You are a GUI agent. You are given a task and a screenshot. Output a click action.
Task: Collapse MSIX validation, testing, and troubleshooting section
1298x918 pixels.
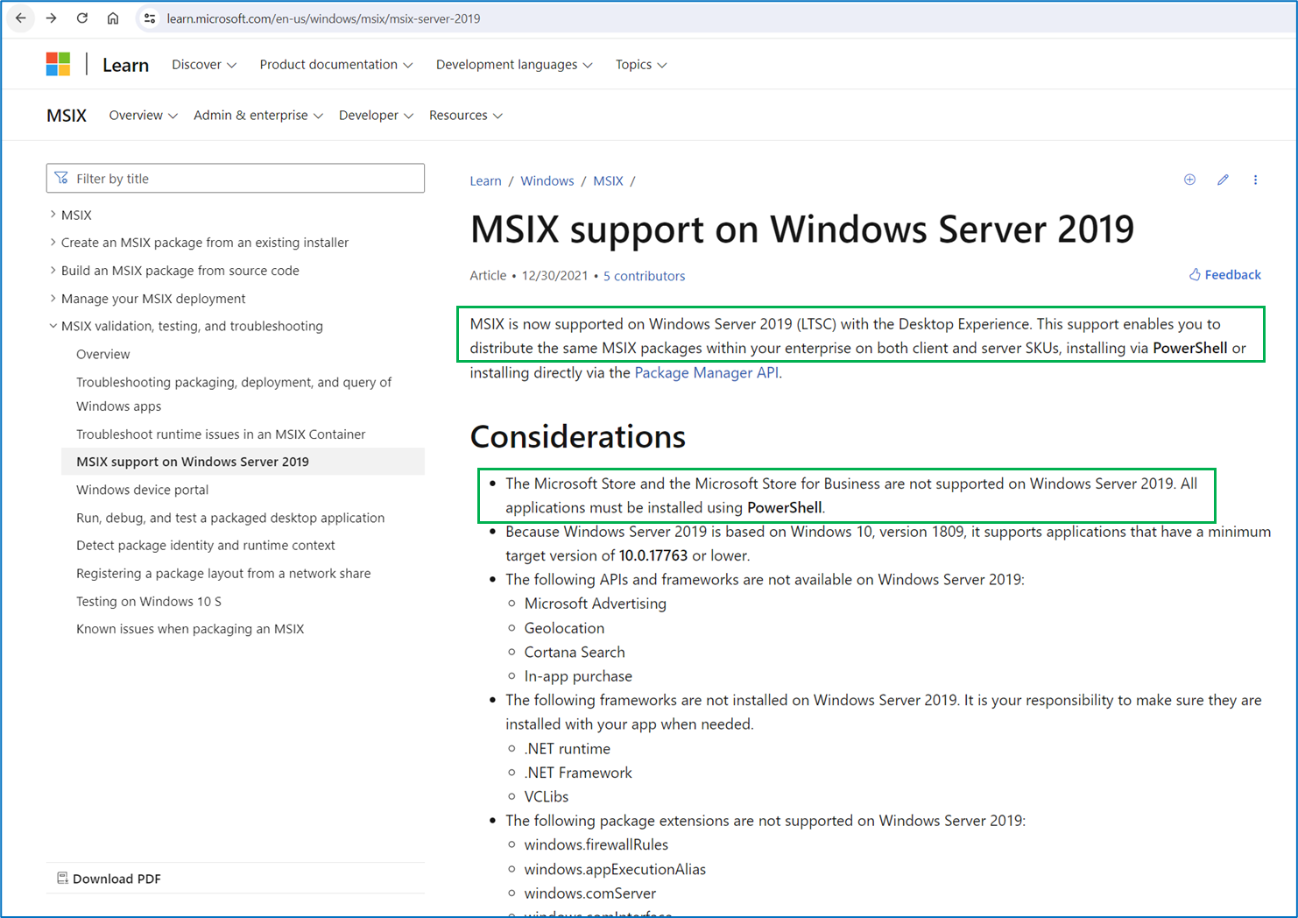(192, 326)
